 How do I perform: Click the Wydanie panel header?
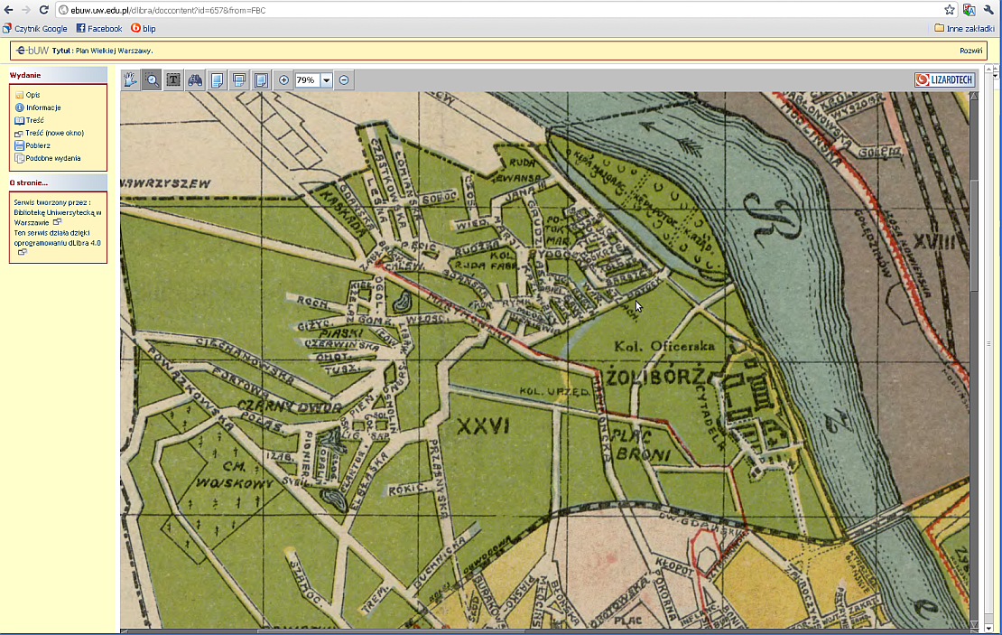58,75
